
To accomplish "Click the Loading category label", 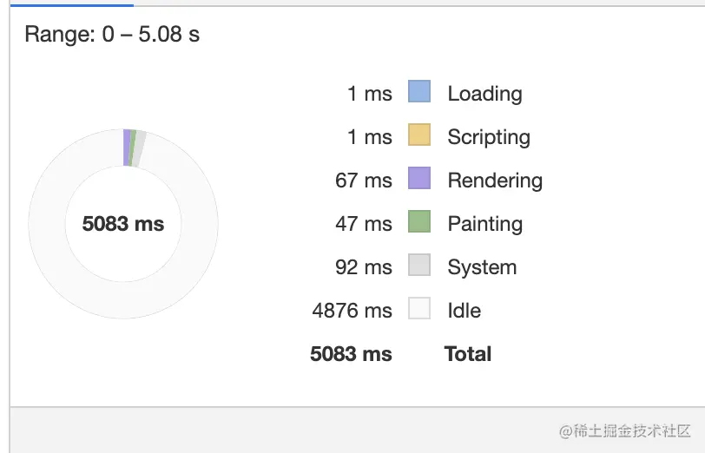I will coord(484,94).
